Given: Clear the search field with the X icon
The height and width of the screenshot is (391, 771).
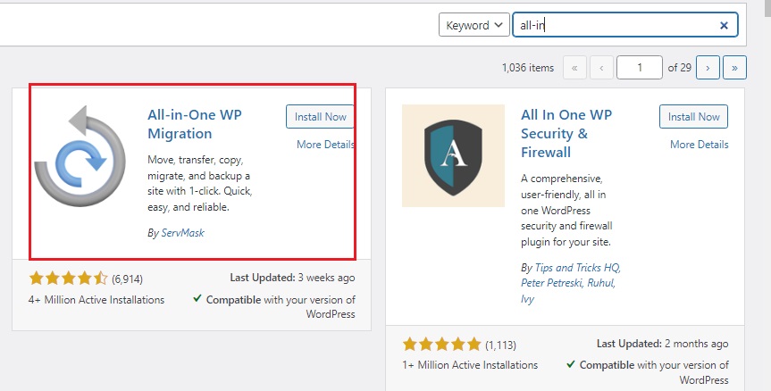Looking at the screenshot, I should [x=724, y=26].
